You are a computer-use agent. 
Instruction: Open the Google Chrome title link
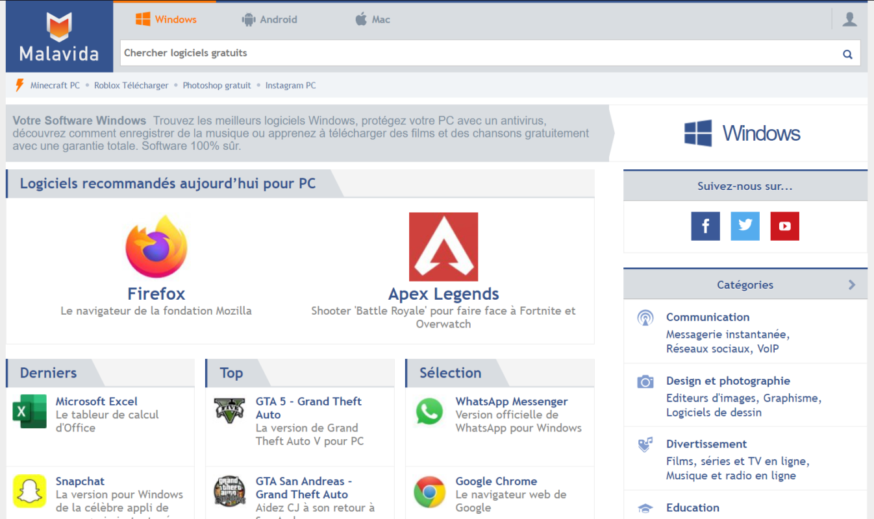497,481
